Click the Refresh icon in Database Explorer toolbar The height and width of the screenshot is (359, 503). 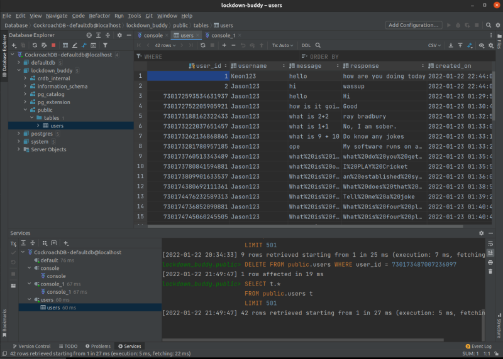(35, 45)
